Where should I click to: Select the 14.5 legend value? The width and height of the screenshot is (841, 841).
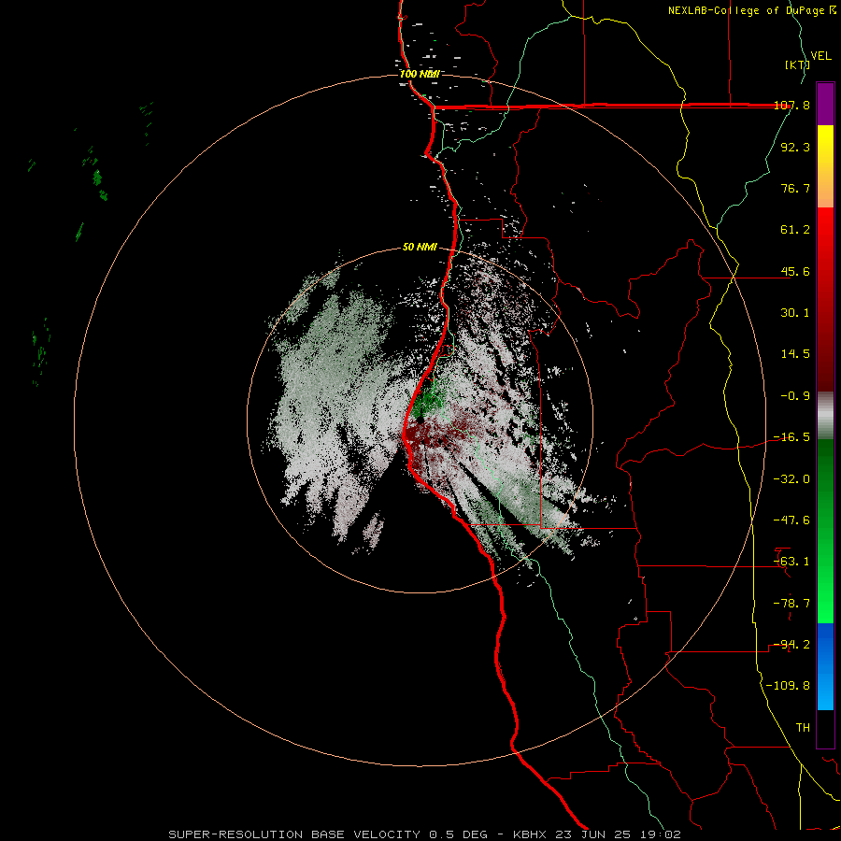click(795, 354)
